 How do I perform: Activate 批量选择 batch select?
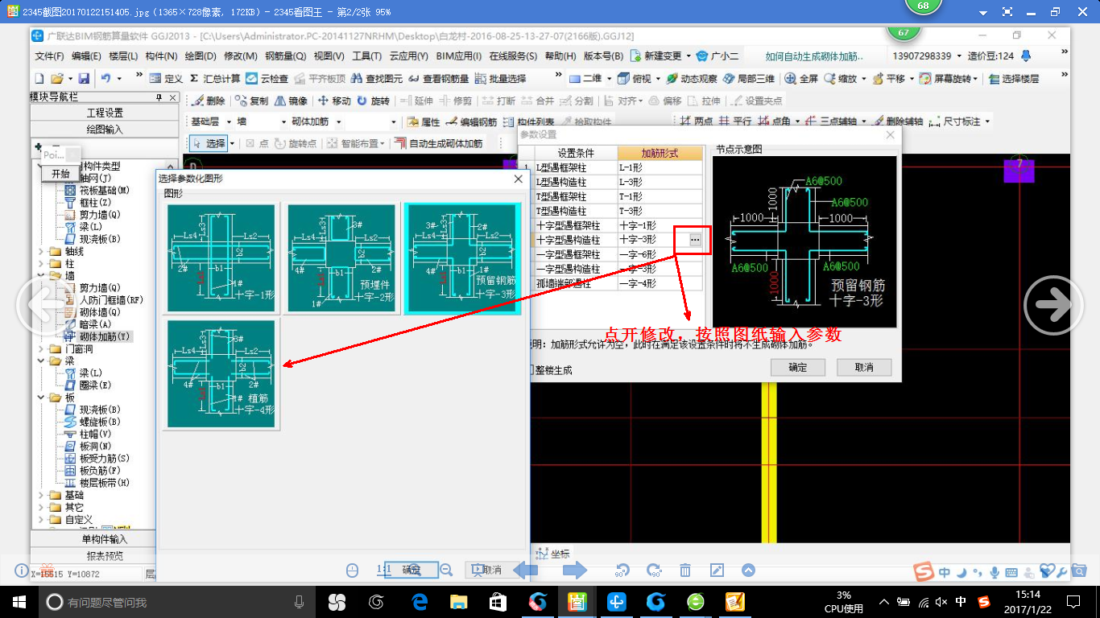click(500, 79)
